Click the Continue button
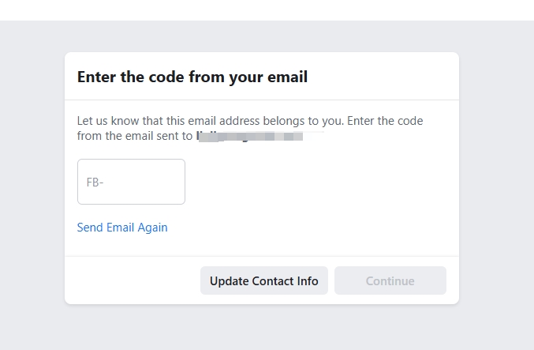The width and height of the screenshot is (534, 350). (x=390, y=280)
